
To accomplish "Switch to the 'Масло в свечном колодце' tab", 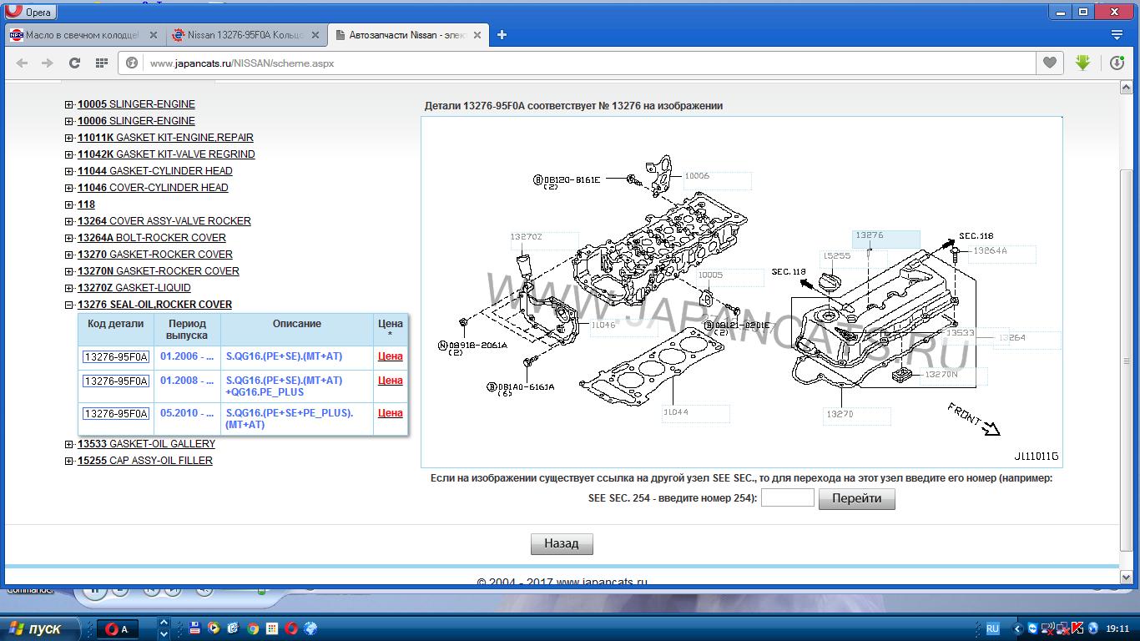I will [x=83, y=35].
